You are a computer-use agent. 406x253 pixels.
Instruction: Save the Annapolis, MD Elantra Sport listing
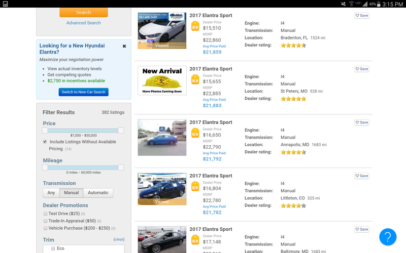(362, 122)
